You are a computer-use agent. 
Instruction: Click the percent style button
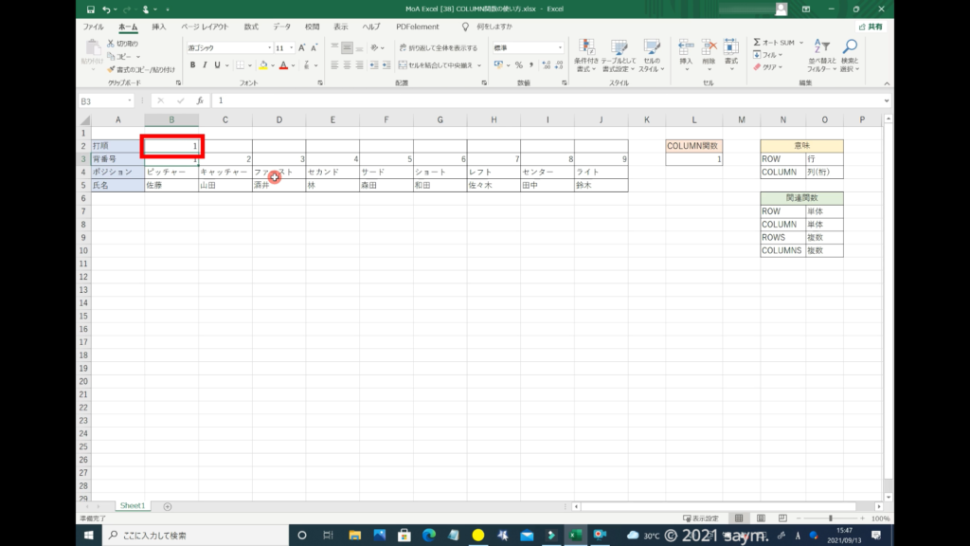click(x=518, y=65)
